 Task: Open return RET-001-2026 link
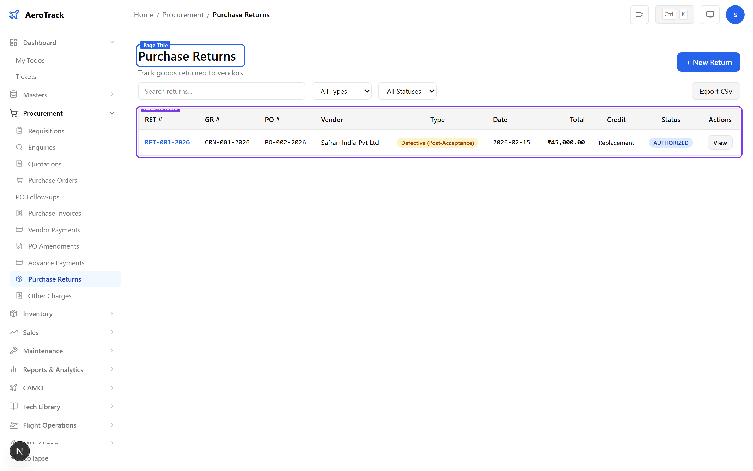click(x=167, y=142)
